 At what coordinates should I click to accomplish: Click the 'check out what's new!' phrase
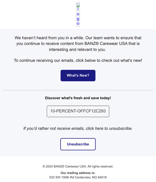[x=122, y=60]
